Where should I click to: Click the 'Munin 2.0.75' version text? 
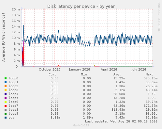coord(81,125)
